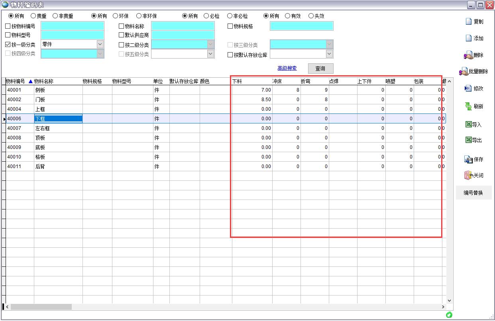Refresh the list with the 刷新 icon
Image resolution: width=495 pixels, height=321 pixels.
(x=468, y=106)
